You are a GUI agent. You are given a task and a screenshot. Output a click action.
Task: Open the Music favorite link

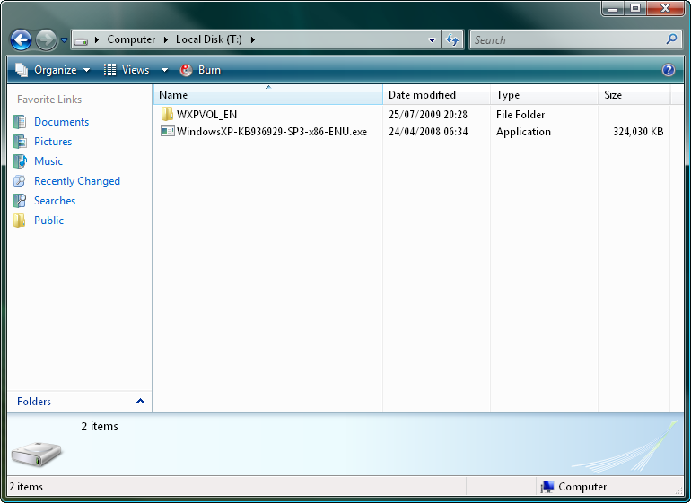pos(48,161)
